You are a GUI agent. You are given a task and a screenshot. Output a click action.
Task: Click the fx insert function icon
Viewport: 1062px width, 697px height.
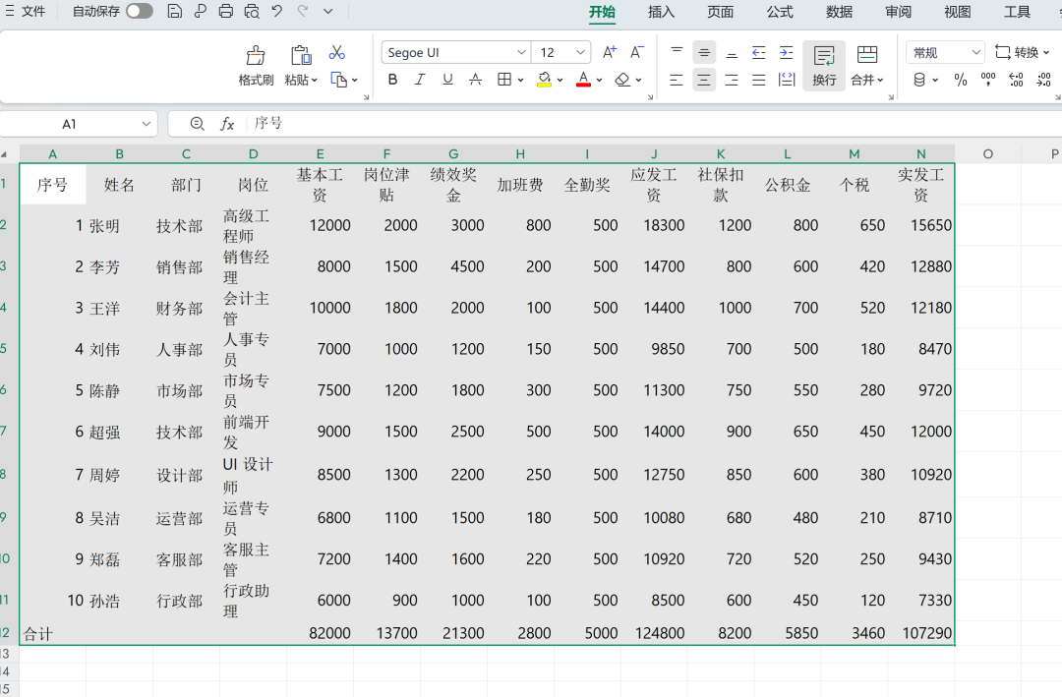pos(227,124)
